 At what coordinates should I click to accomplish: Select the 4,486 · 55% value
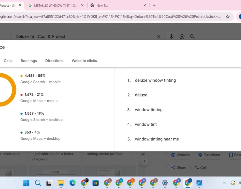click(x=35, y=76)
